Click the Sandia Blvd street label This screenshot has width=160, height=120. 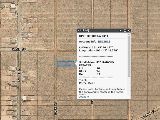tap(19, 49)
